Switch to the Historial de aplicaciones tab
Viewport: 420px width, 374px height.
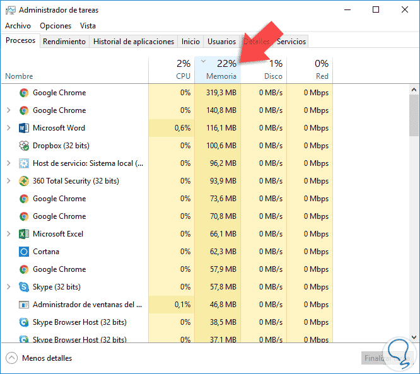tap(133, 42)
